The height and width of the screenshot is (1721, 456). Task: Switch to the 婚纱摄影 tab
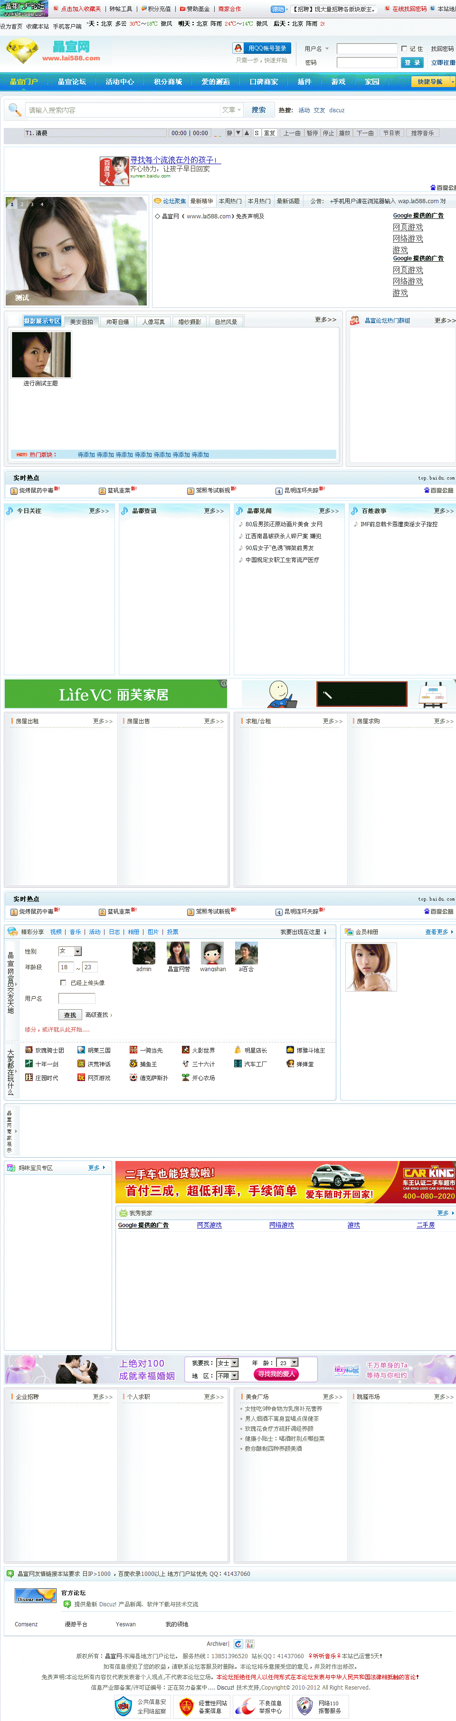point(190,321)
